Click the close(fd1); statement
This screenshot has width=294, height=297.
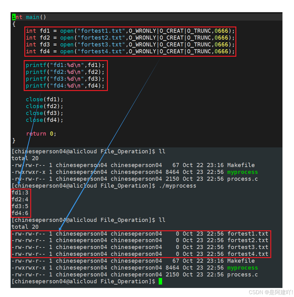pyautogui.click(x=44, y=99)
